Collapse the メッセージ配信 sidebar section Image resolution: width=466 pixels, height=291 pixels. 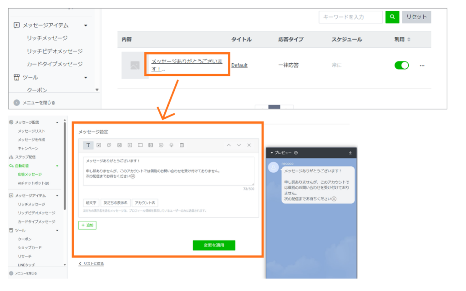pyautogui.click(x=57, y=122)
